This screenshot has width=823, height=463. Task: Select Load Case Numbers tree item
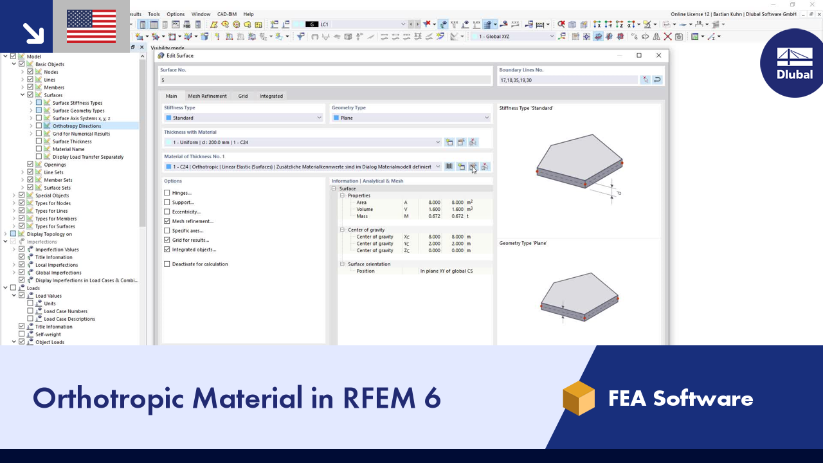point(66,311)
